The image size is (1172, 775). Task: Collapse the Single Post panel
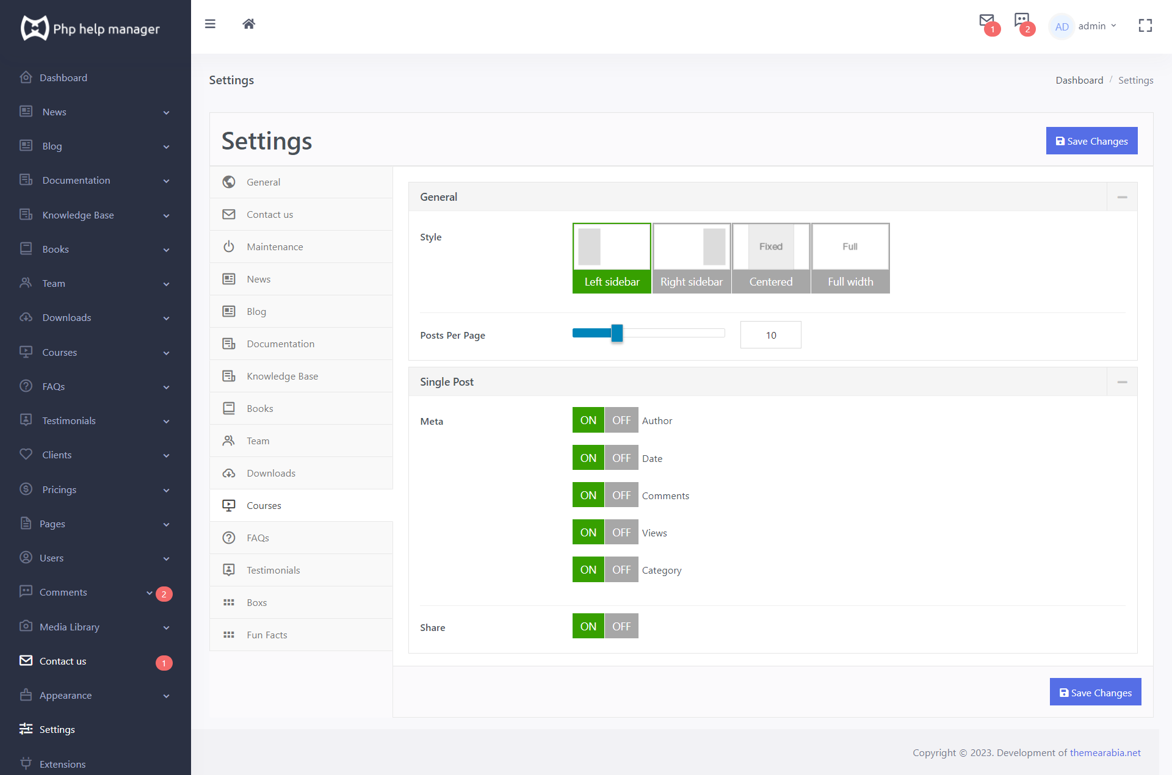(x=1122, y=382)
